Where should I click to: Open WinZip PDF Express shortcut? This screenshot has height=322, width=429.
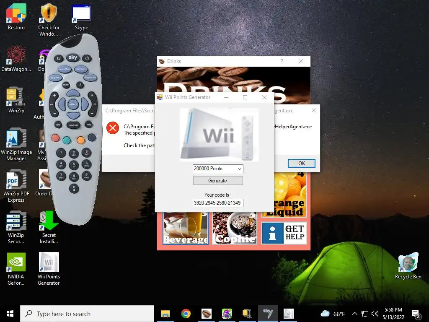(16, 186)
